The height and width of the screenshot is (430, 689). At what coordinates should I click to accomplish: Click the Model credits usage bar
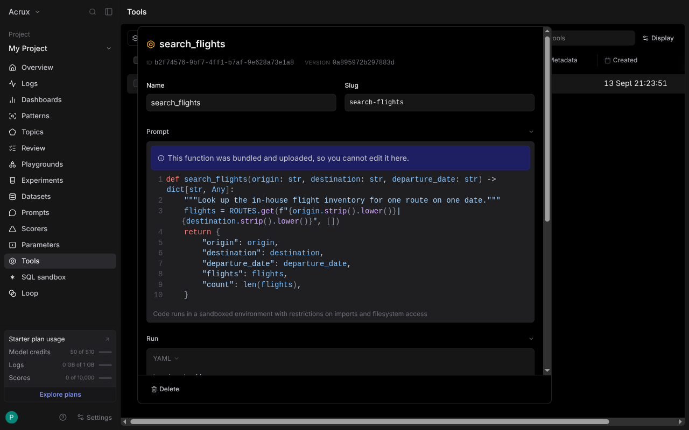click(x=106, y=352)
